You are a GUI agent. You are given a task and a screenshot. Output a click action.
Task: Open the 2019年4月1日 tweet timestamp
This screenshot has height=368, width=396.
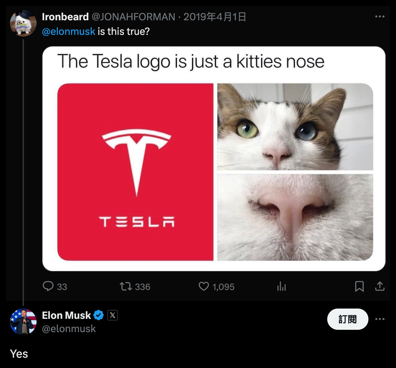215,17
